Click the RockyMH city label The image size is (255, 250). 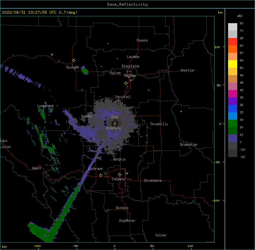pyautogui.click(x=72, y=67)
